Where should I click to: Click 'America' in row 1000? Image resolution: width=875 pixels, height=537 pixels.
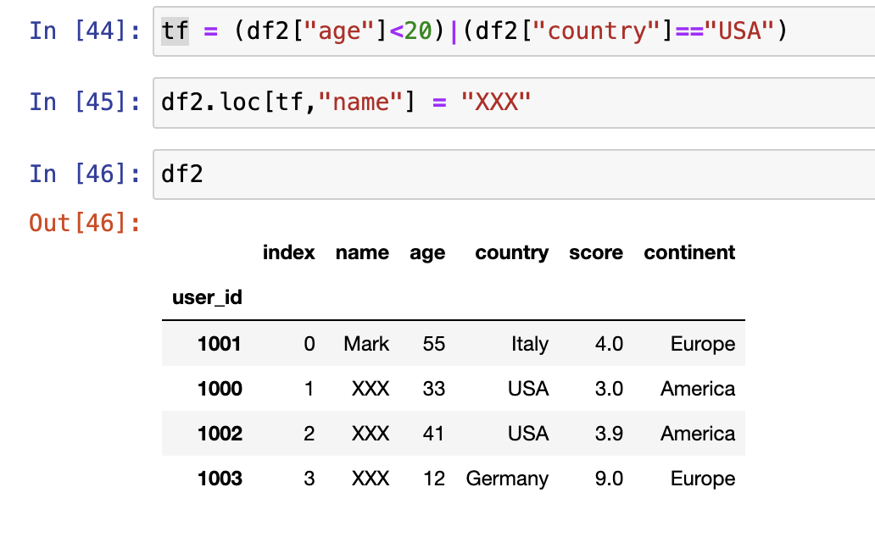pyautogui.click(x=698, y=389)
